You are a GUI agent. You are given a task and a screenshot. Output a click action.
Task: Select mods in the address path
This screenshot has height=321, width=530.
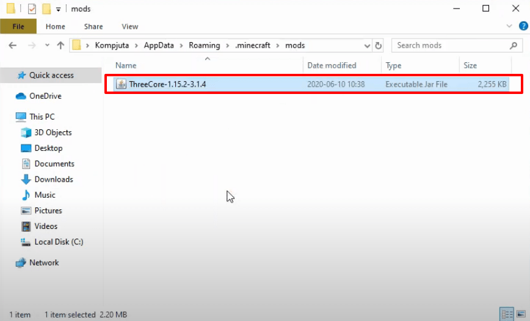point(295,45)
